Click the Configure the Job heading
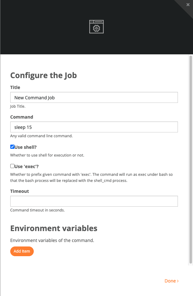The image size is (193, 296). [x=44, y=75]
